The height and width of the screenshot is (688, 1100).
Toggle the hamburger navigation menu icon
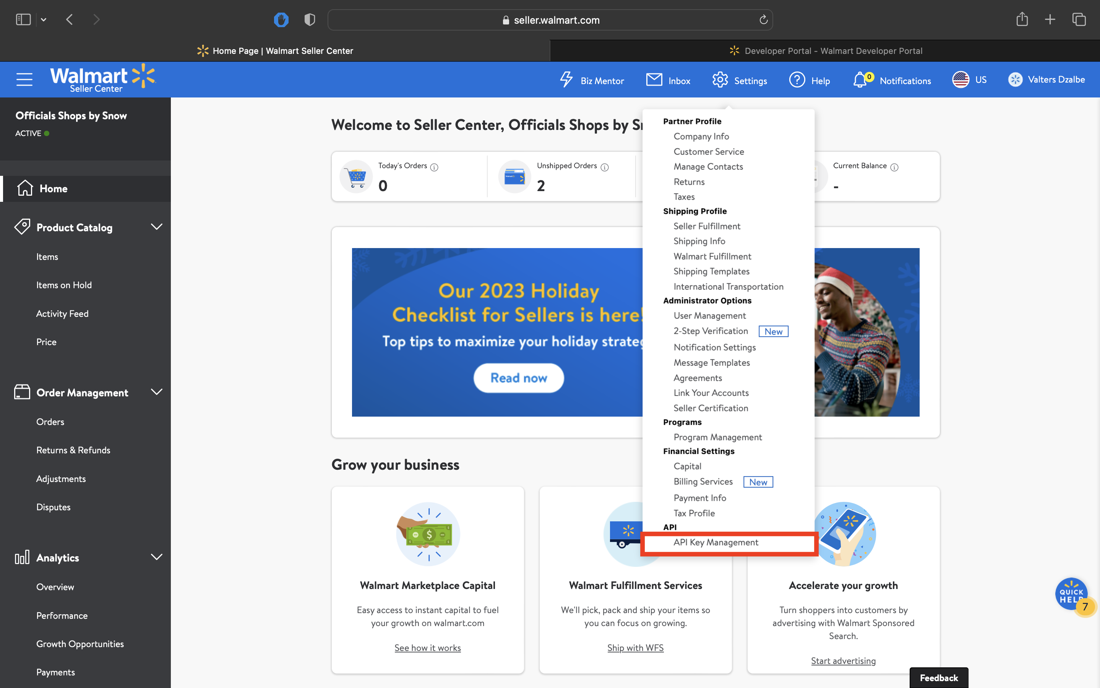24,79
